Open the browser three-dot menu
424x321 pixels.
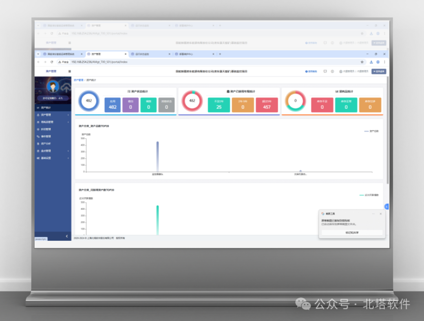(x=384, y=62)
